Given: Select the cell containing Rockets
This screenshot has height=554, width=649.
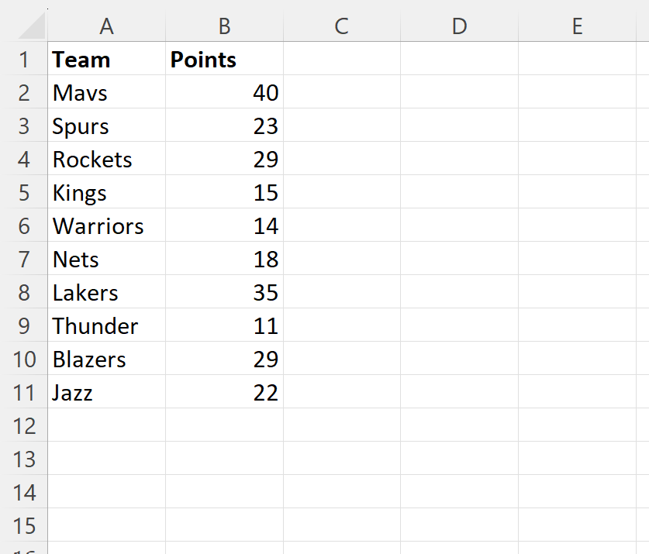Looking at the screenshot, I should [x=107, y=159].
